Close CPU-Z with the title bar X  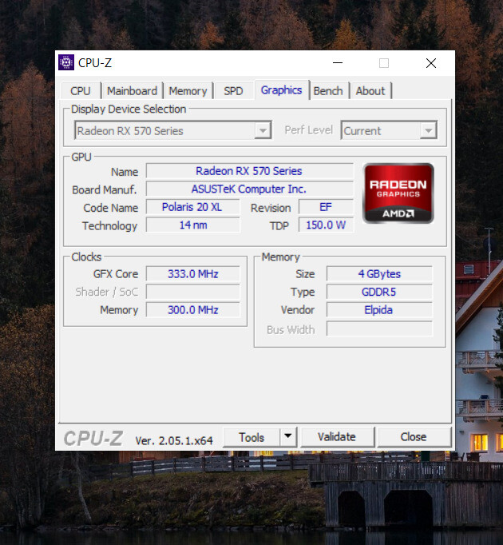click(431, 63)
